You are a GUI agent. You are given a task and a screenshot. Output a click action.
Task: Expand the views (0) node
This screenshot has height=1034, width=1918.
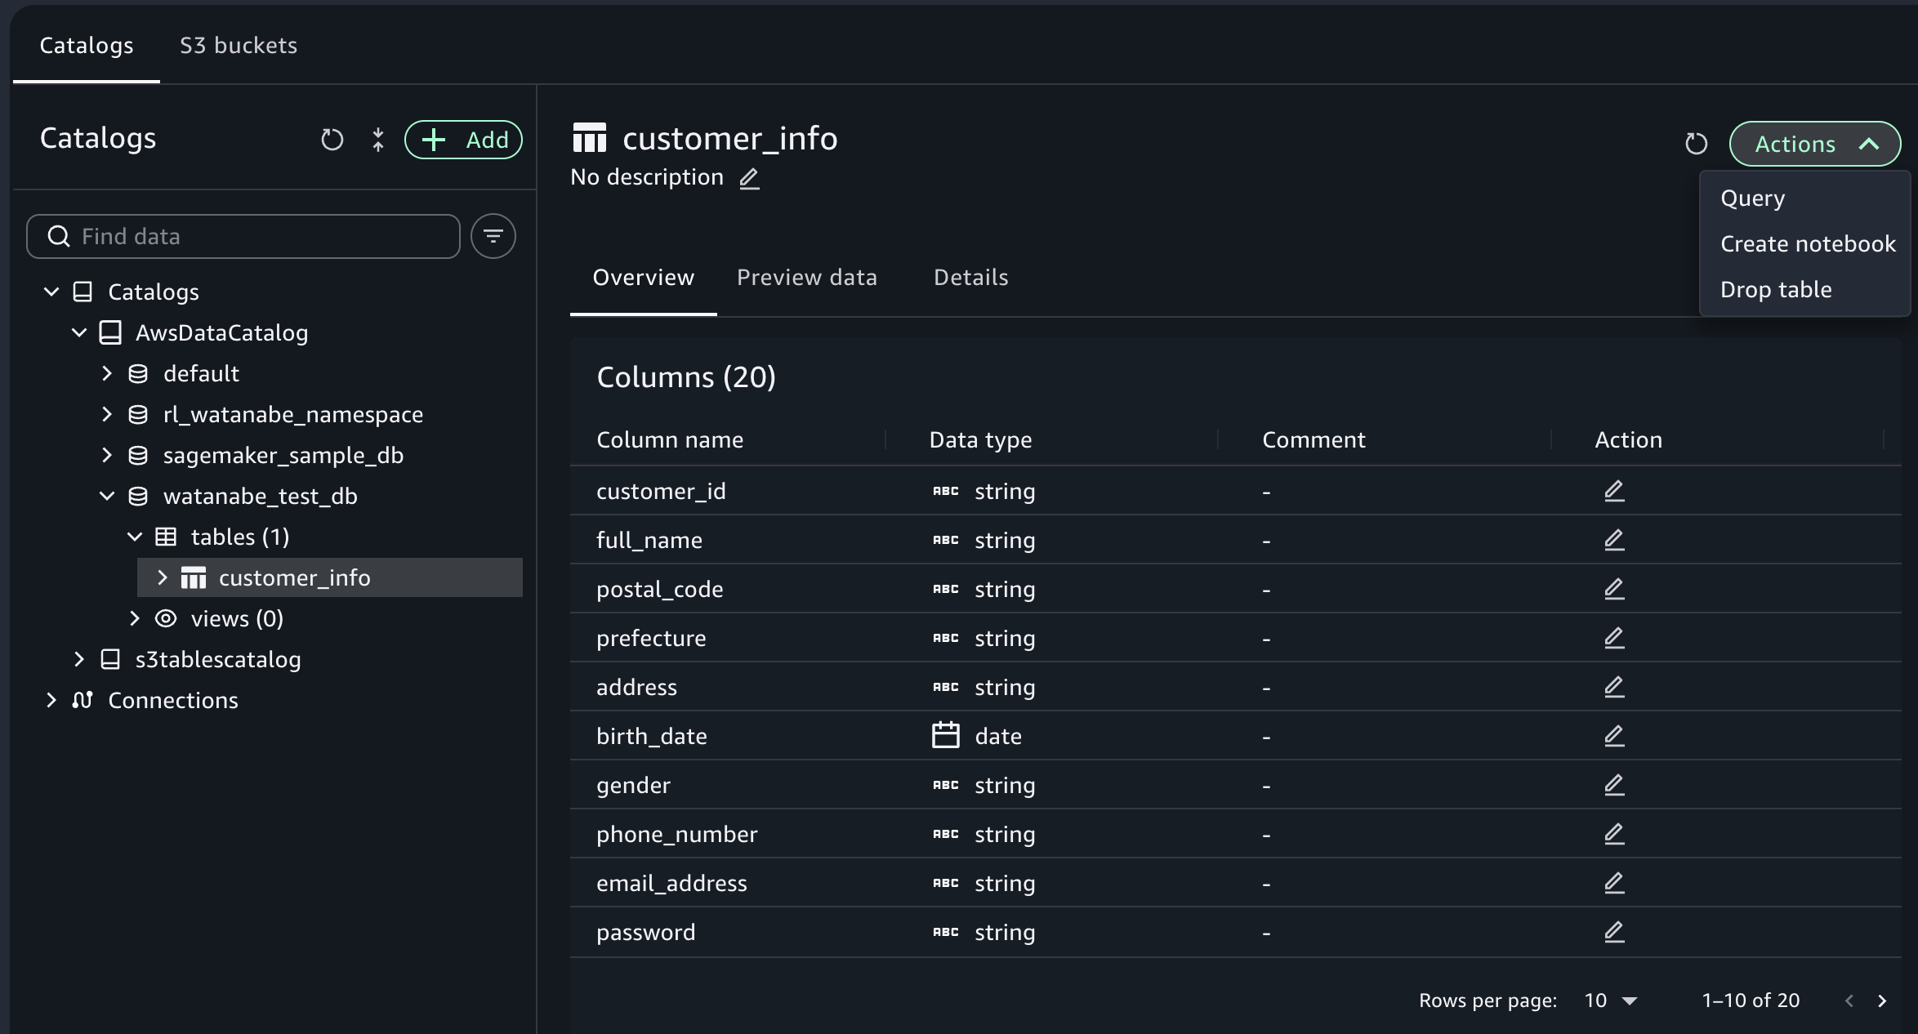[135, 618]
